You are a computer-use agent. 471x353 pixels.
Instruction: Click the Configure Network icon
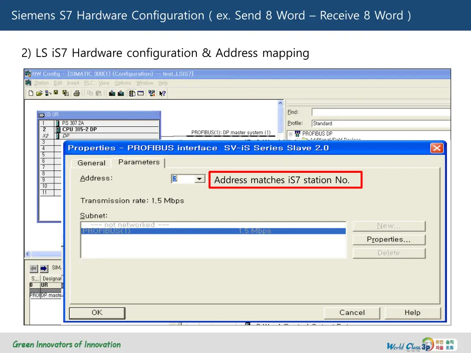point(152,93)
